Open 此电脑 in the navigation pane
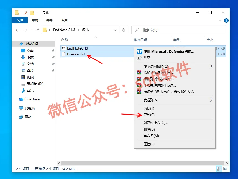This screenshot has width=238, height=179. tap(30, 108)
